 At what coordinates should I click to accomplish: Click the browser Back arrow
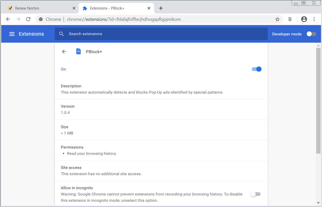pos(8,19)
